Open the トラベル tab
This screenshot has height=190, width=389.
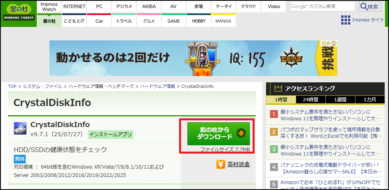tap(124, 21)
